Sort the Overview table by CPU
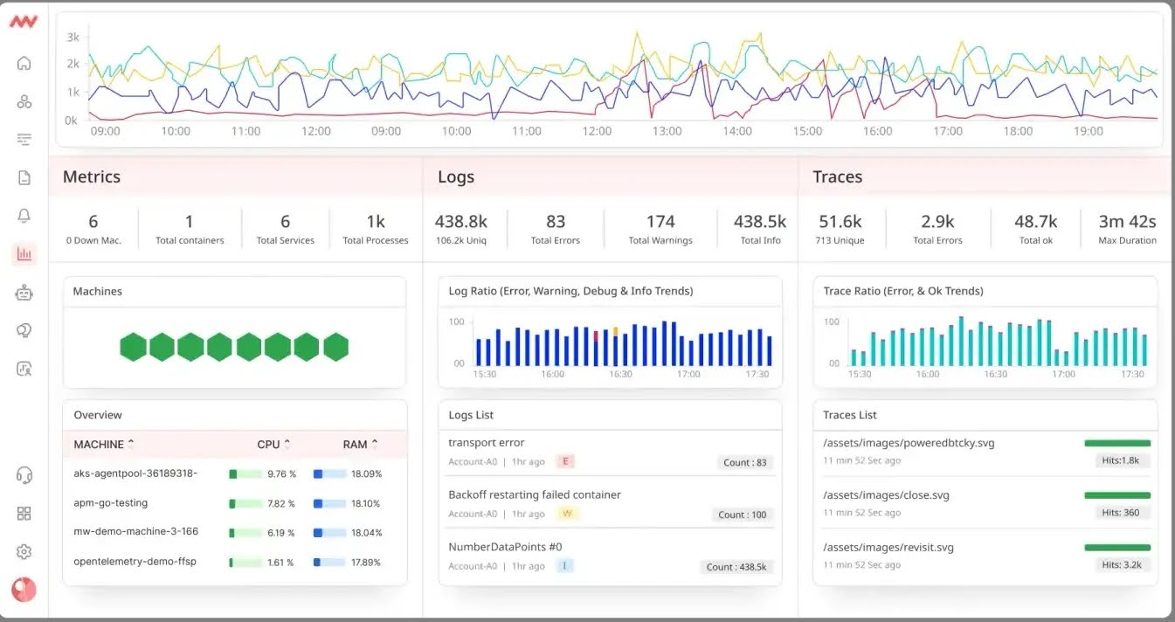 tap(269, 444)
